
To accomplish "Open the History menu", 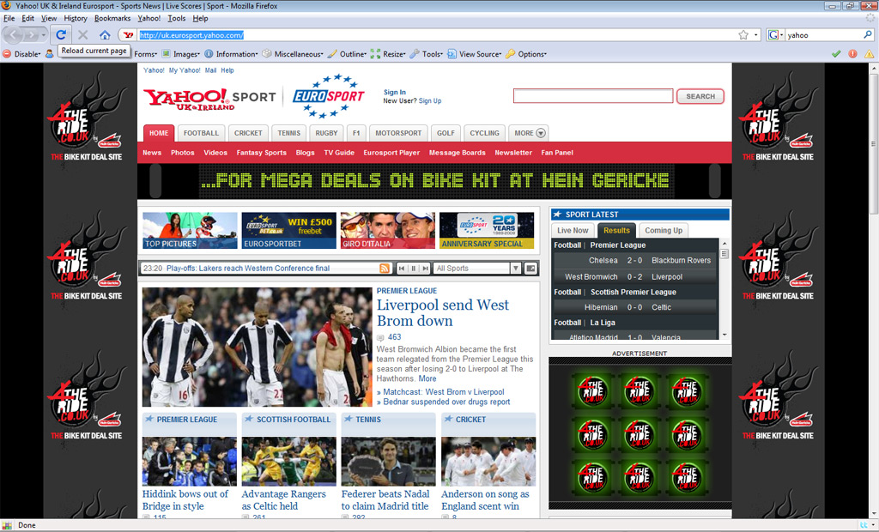I will pyautogui.click(x=76, y=19).
